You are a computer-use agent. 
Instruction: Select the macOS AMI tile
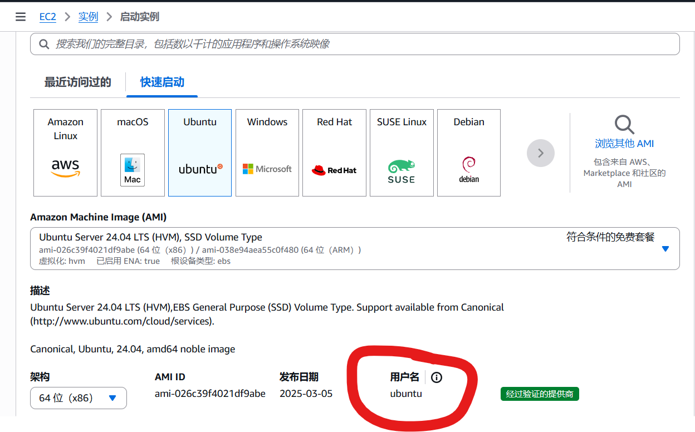(x=133, y=153)
